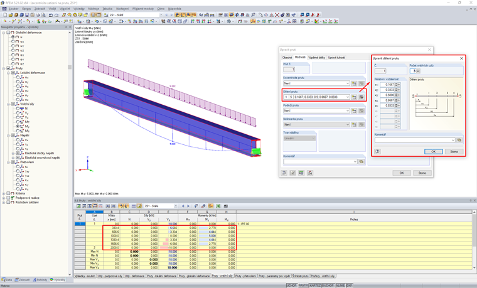This screenshot has width=477, height=288.
Task: Open Komentář dropdown in Upravit dělení prutu
Action: tap(453, 140)
